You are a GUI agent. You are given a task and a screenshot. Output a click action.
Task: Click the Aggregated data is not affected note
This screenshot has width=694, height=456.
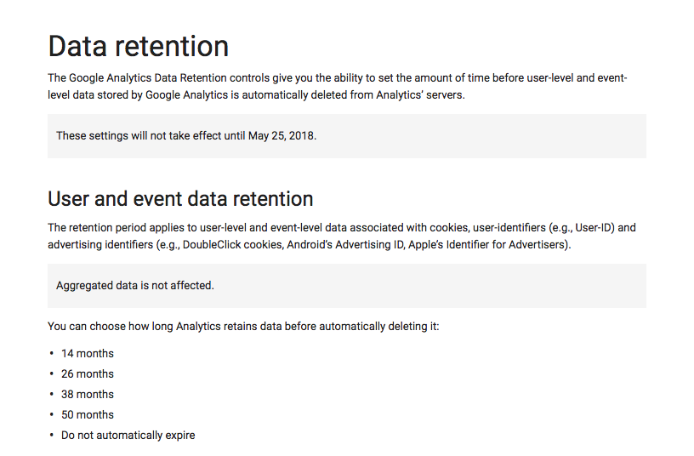click(x=135, y=286)
